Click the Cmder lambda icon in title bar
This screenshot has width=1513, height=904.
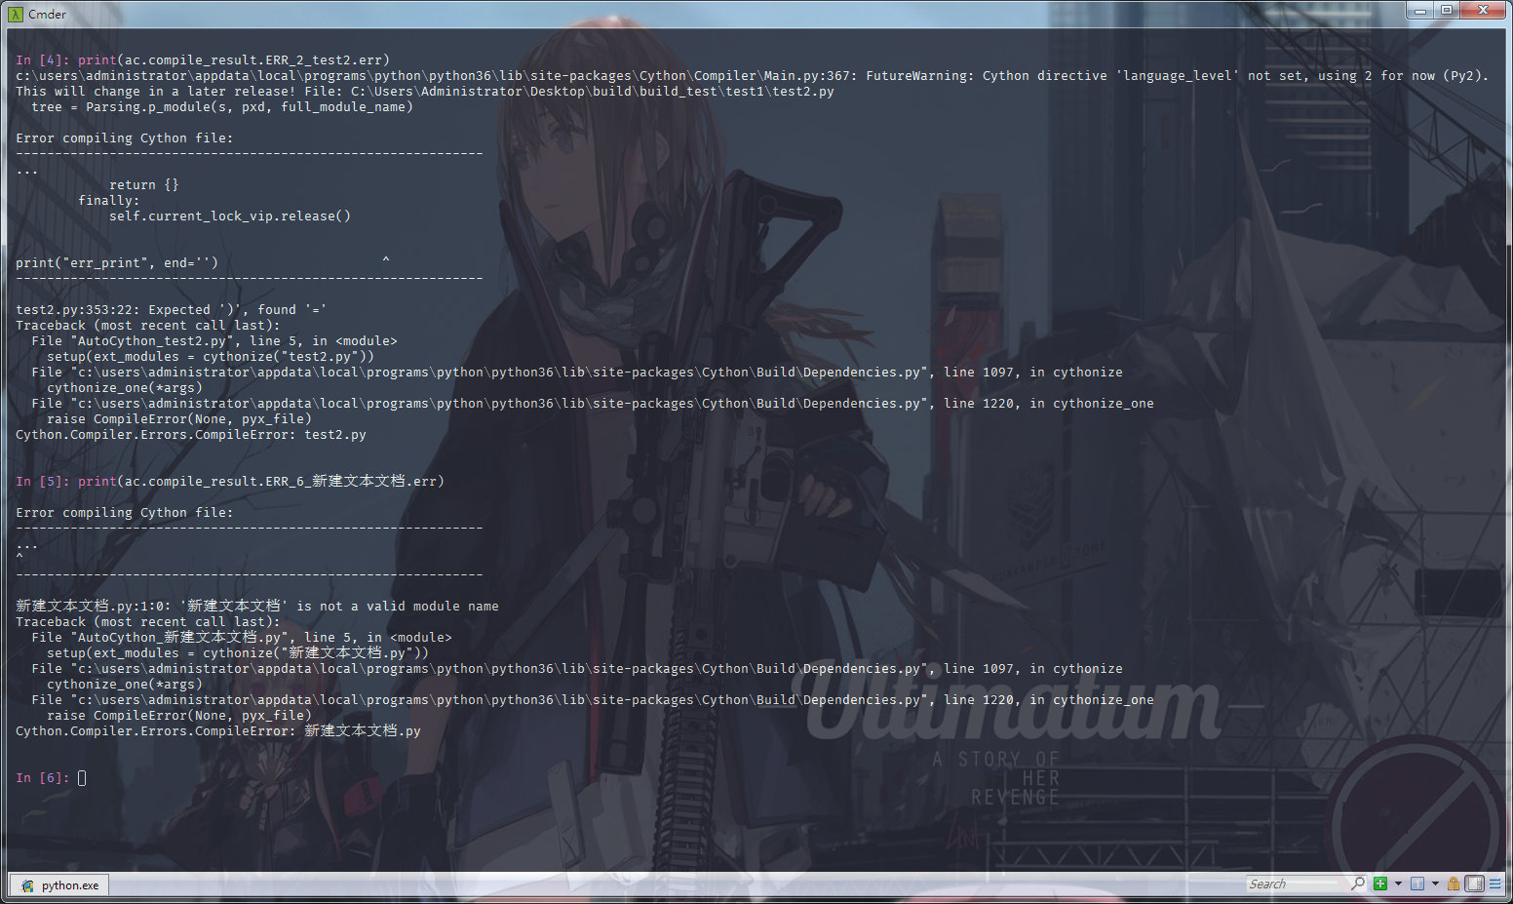(16, 14)
